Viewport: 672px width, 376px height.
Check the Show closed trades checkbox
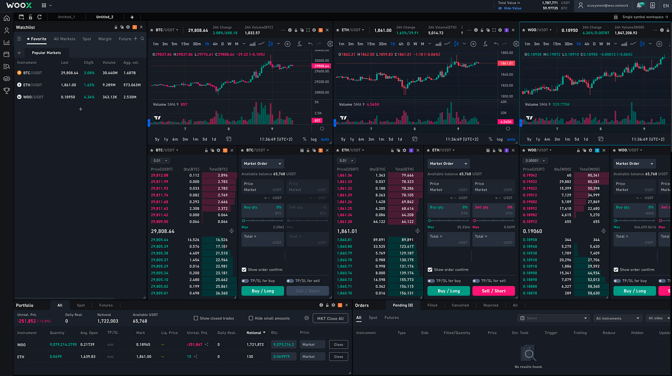point(196,318)
